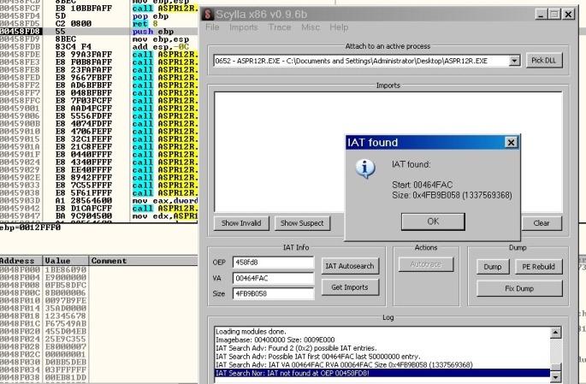Click the log scrollbar up arrow

556,333
